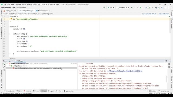
Task: Click the editor vertical scrollbar
Action: click(170, 26)
